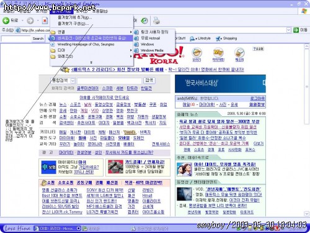Image resolution: width=310 pixels, height=233 pixels.
Task: Select 링크 사용자 정의 submenu item
Action: [154, 32]
